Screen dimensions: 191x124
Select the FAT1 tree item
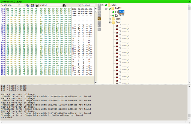pyautogui.click(x=121, y=12)
